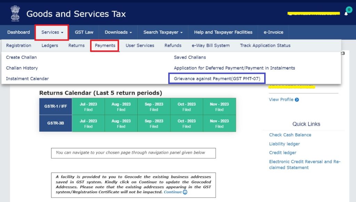356x202 pixels.
Task: Click the Saved Challans option
Action: pos(190,57)
